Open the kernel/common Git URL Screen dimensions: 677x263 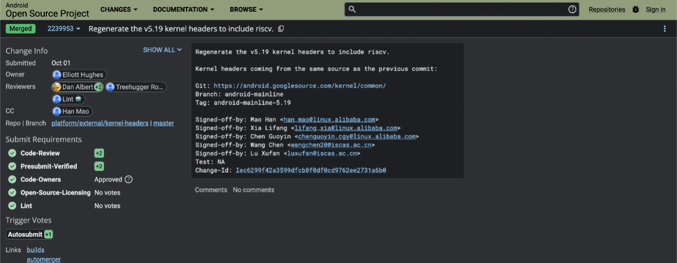300,85
